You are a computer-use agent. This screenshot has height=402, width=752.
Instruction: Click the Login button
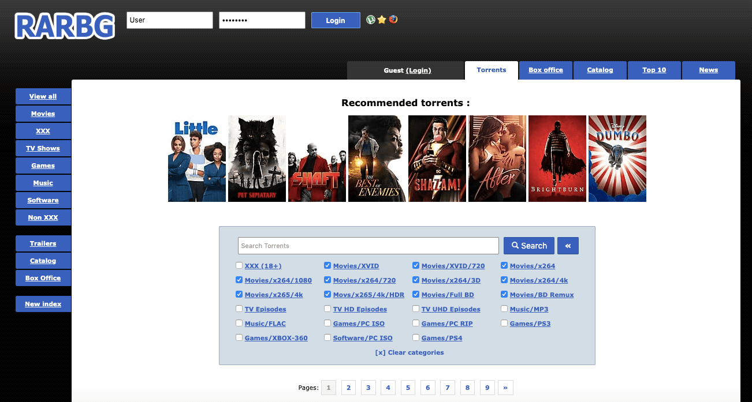(336, 20)
